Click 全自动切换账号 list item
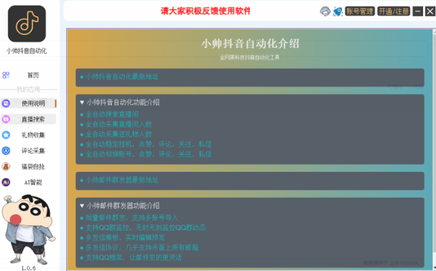The width and height of the screenshot is (436, 271). tap(148, 154)
